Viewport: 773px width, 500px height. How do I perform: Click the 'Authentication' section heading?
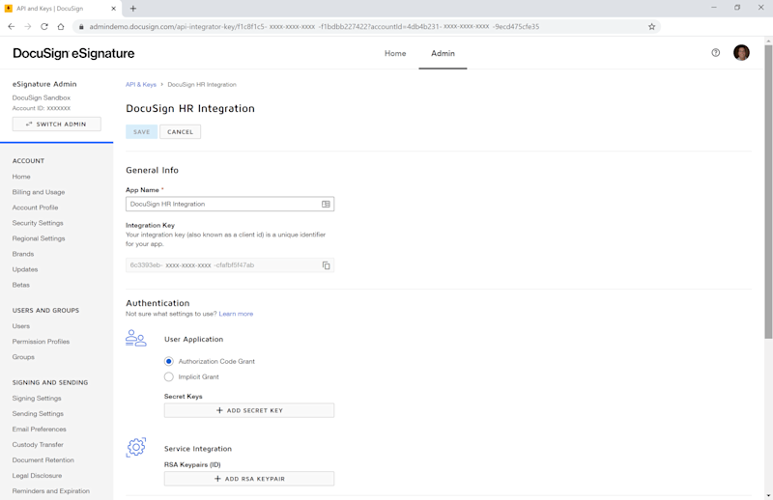pos(157,303)
